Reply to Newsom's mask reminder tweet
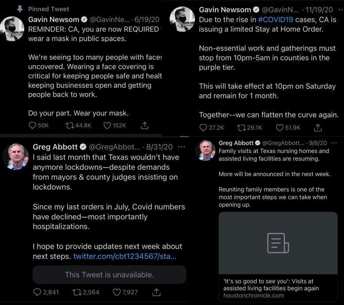344x305 pixels. click(33, 126)
